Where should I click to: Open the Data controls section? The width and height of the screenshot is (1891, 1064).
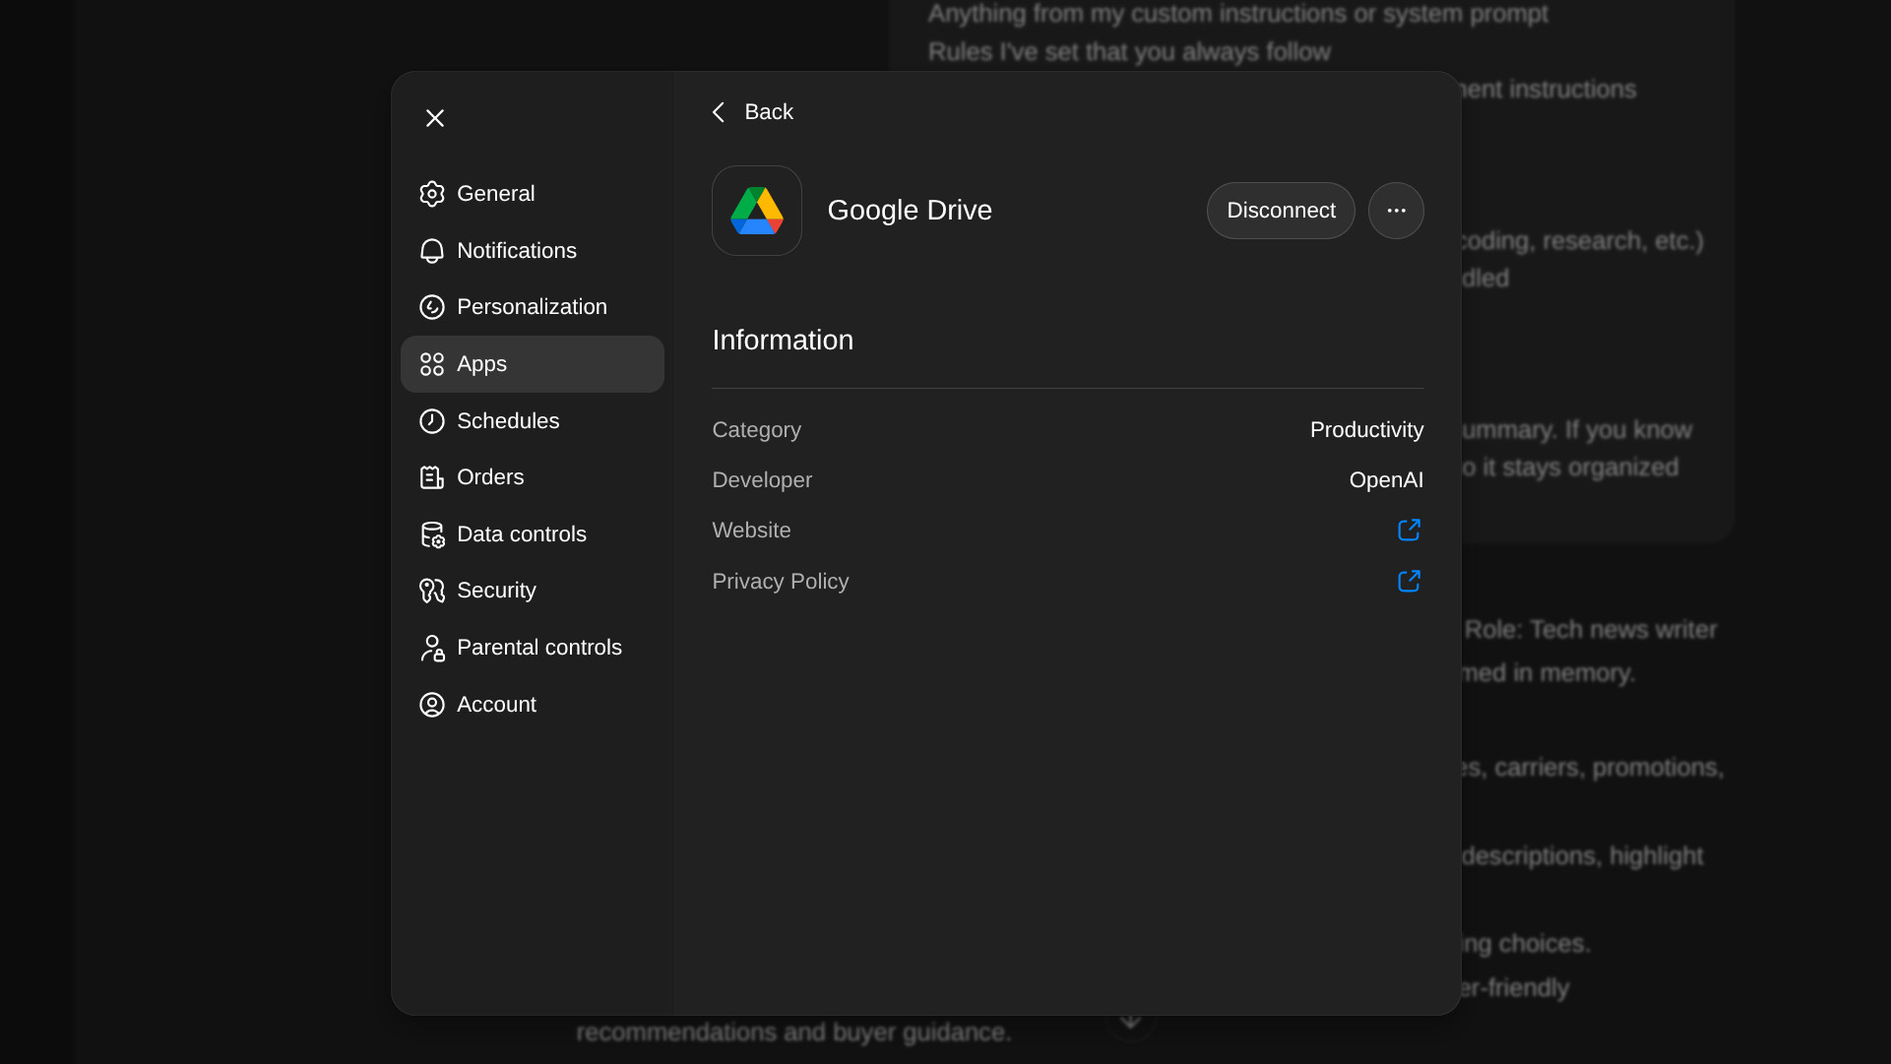click(521, 534)
